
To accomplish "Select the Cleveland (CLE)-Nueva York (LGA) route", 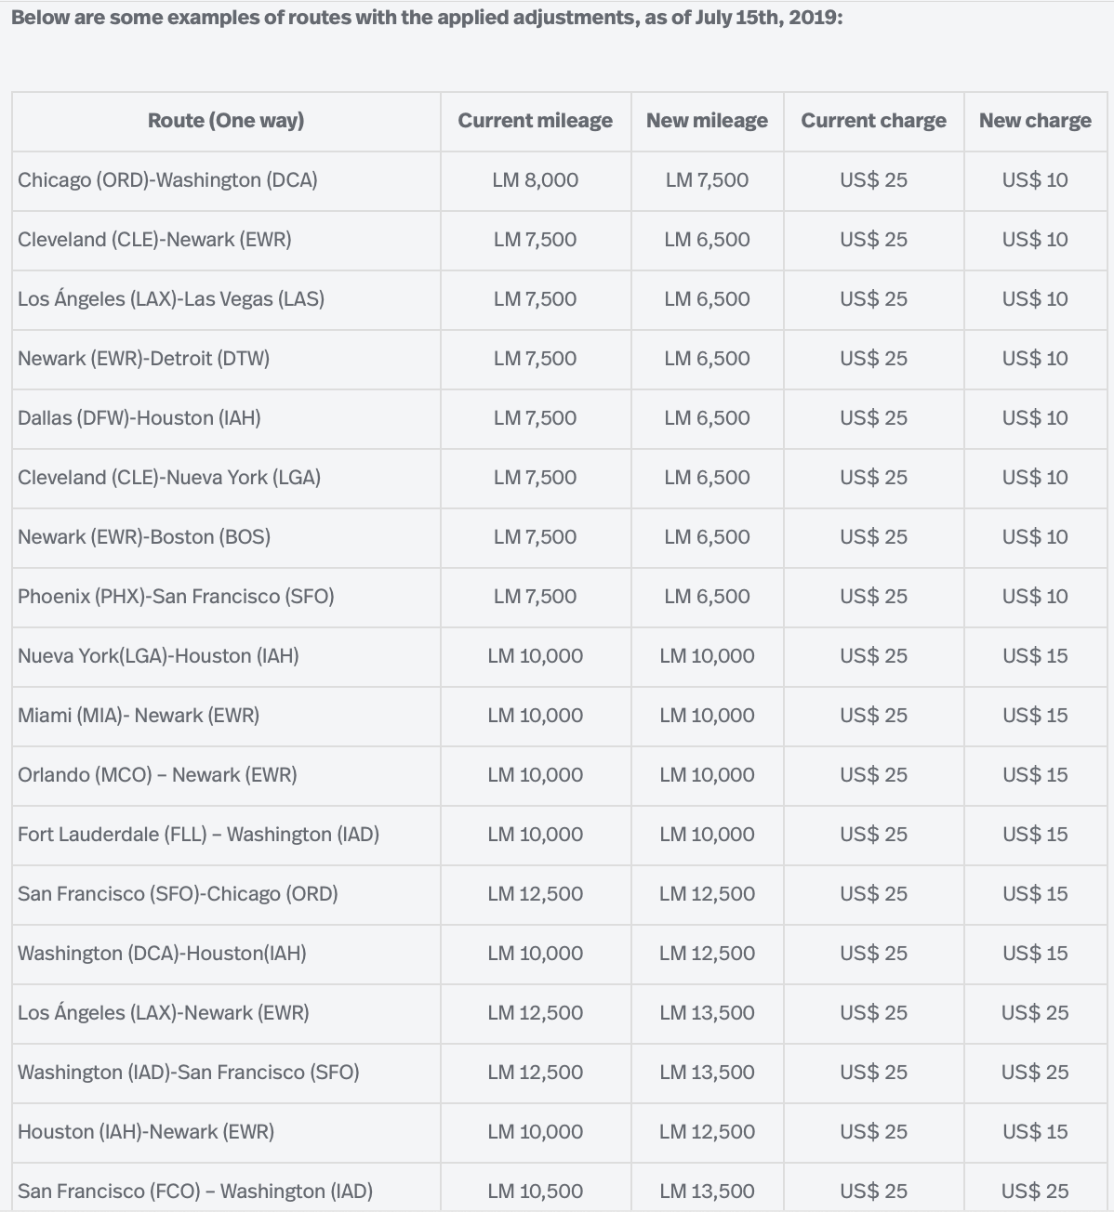I will tap(169, 478).
